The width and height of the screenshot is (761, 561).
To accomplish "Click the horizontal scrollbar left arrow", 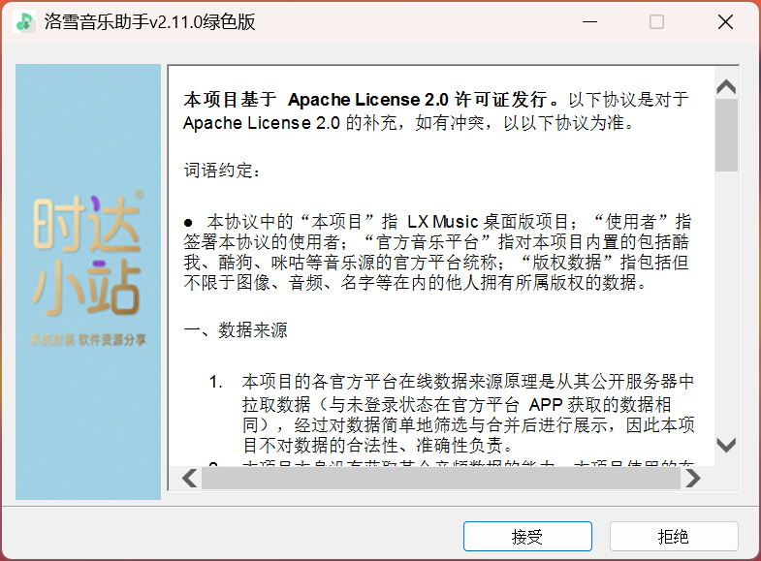I will pos(189,479).
